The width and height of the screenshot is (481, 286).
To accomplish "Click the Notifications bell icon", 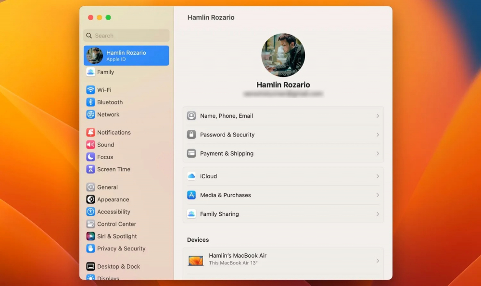I will pyautogui.click(x=91, y=132).
